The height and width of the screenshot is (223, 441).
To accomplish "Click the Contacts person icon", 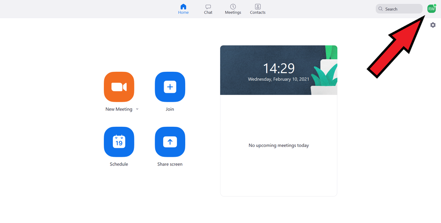I will (x=258, y=6).
